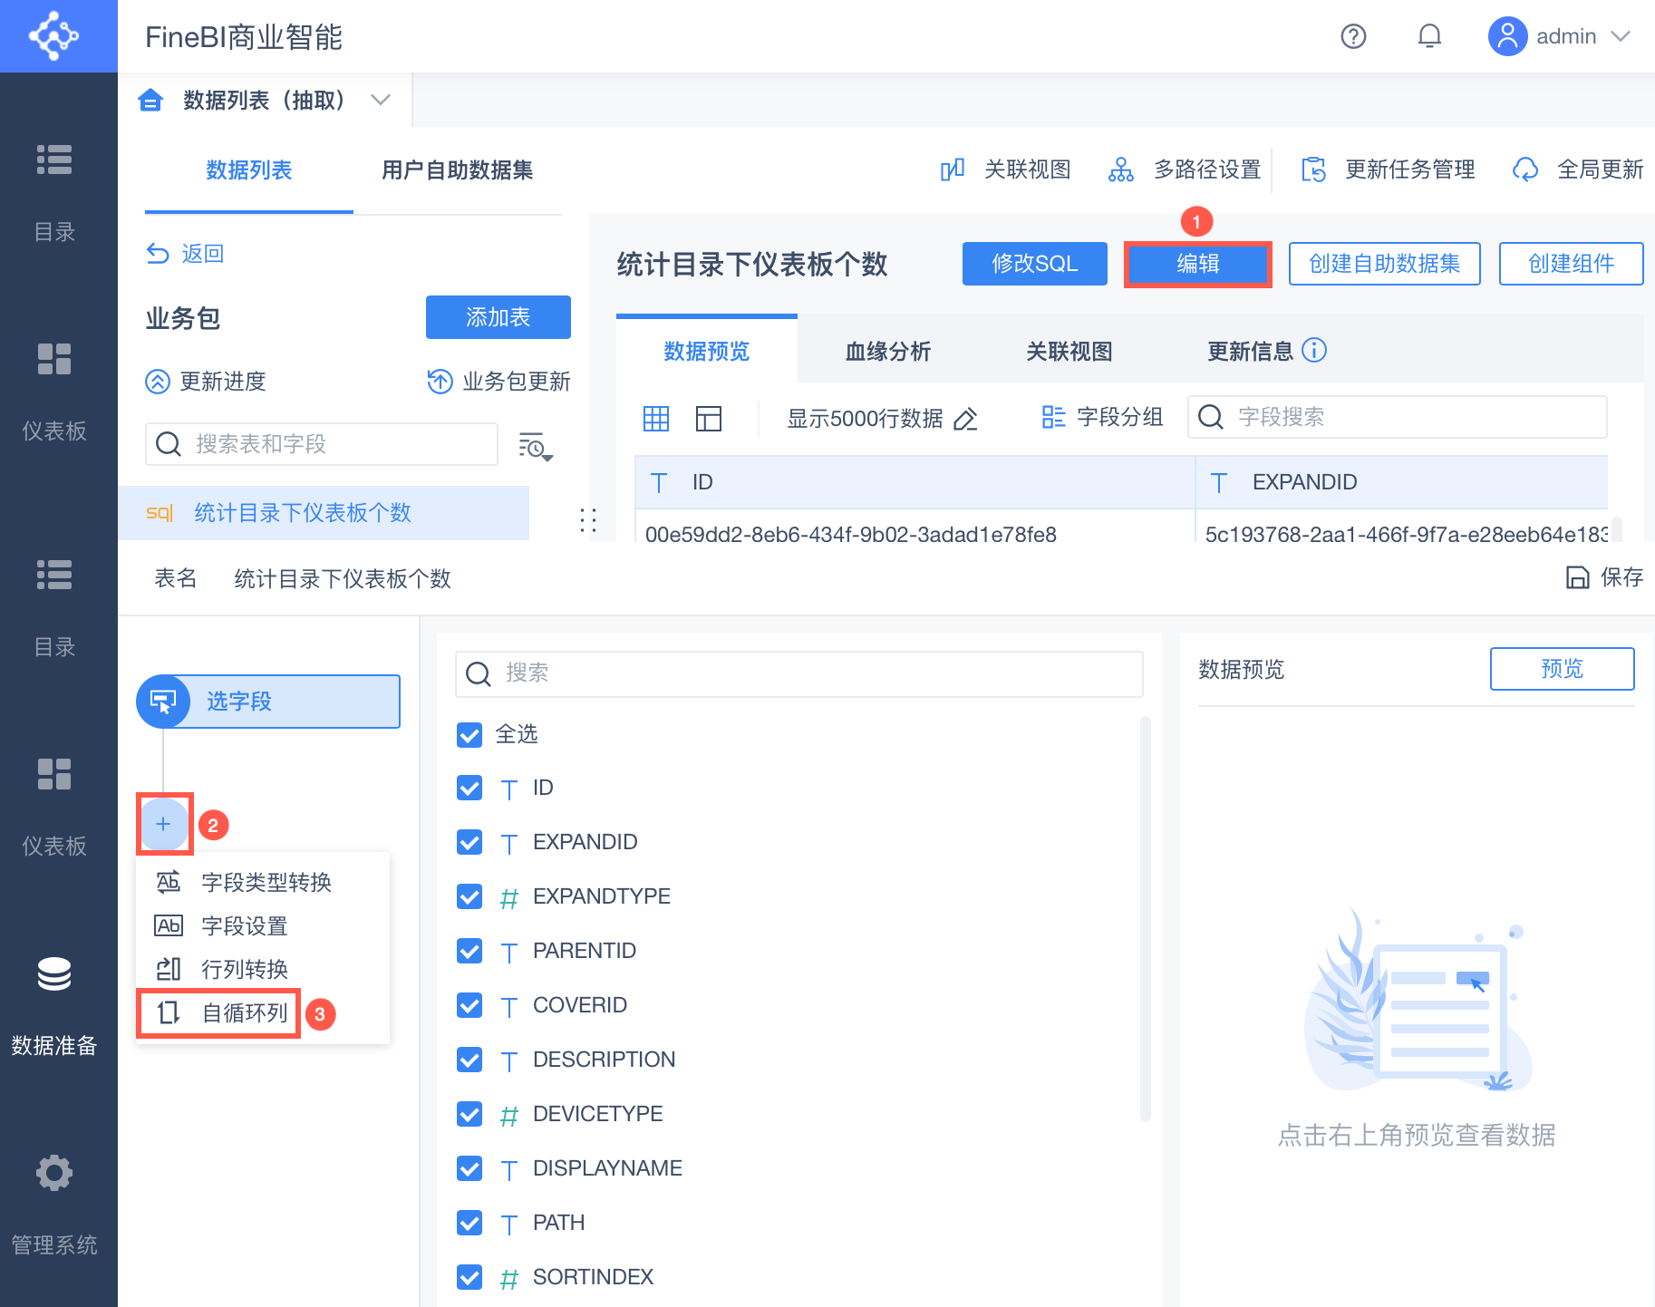Image resolution: width=1655 pixels, height=1307 pixels.
Task: Edit the 显示5000行数据 pencil icon
Action: pyautogui.click(x=966, y=419)
